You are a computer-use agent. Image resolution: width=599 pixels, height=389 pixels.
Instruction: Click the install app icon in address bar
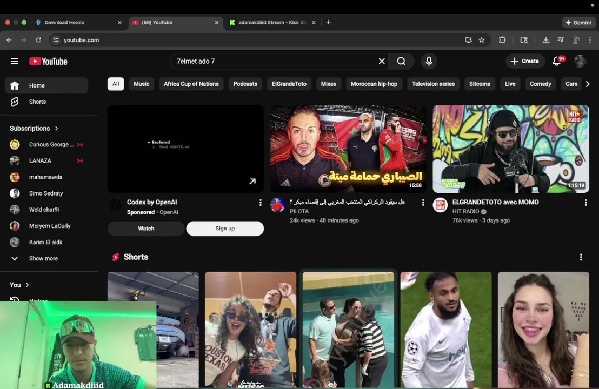468,39
